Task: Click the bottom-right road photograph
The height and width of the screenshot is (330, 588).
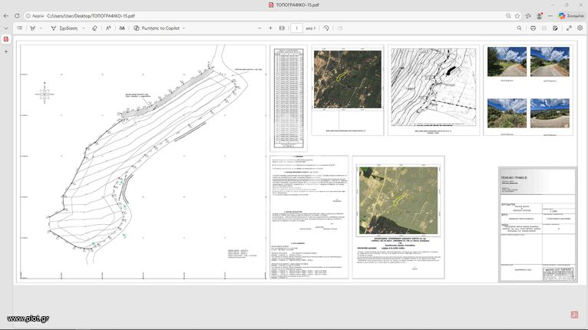Action: (550, 113)
